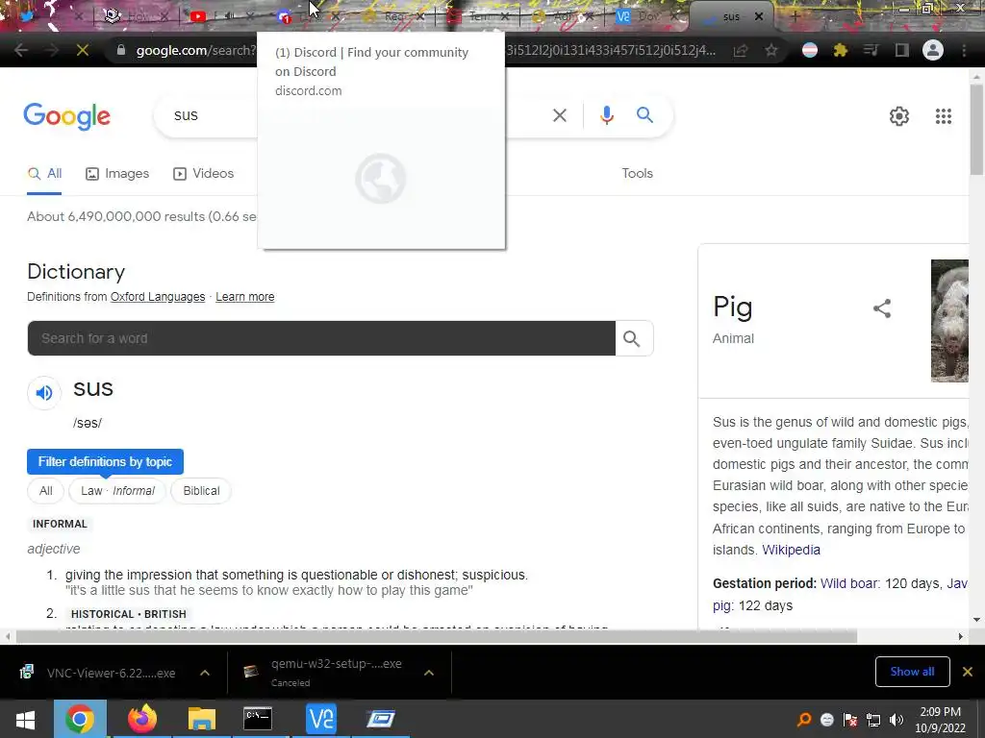The image size is (985, 738).
Task: Switch to Videos results
Action: click(204, 174)
